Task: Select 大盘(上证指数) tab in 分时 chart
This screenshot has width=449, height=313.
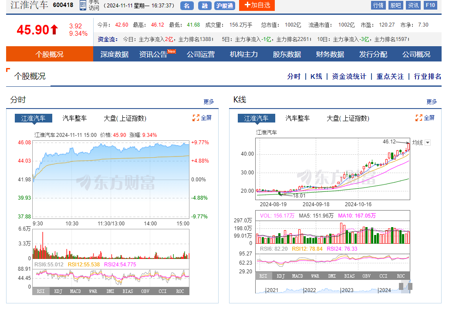Action: pos(125,118)
